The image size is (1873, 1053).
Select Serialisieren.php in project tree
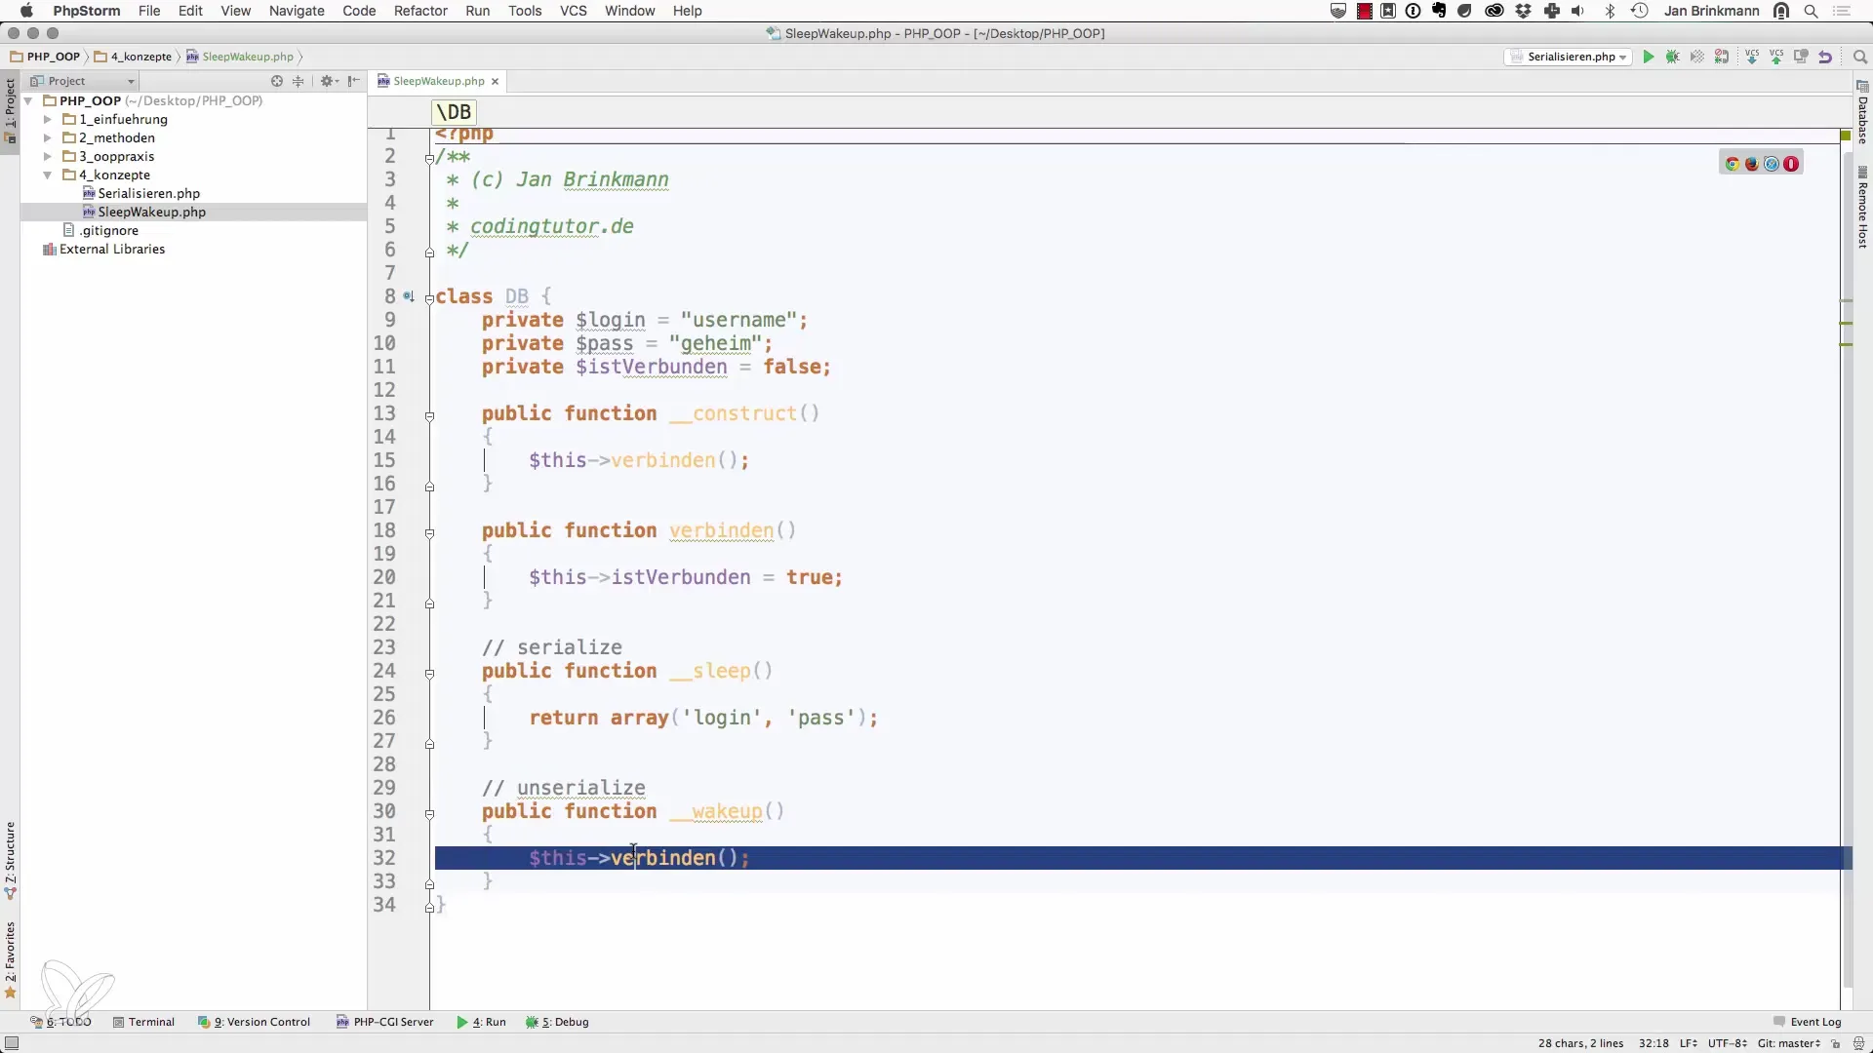[148, 193]
